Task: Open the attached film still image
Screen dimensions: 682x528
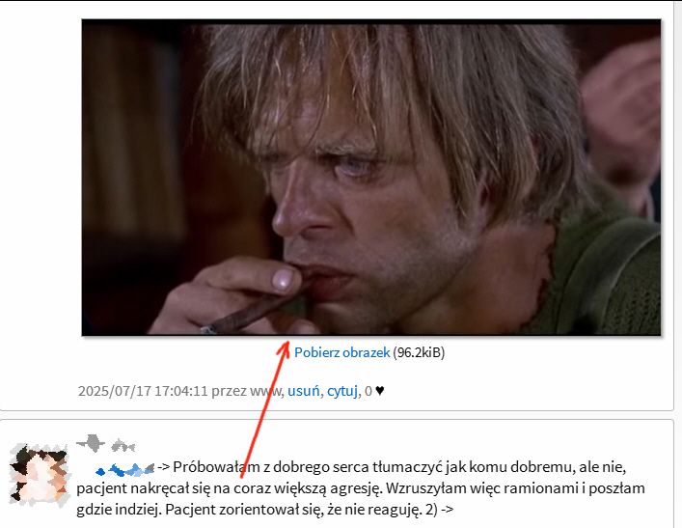Action: (371, 178)
